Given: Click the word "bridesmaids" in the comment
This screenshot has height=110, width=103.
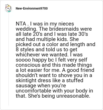Looking at the screenshot, I should (x=64, y=29).
